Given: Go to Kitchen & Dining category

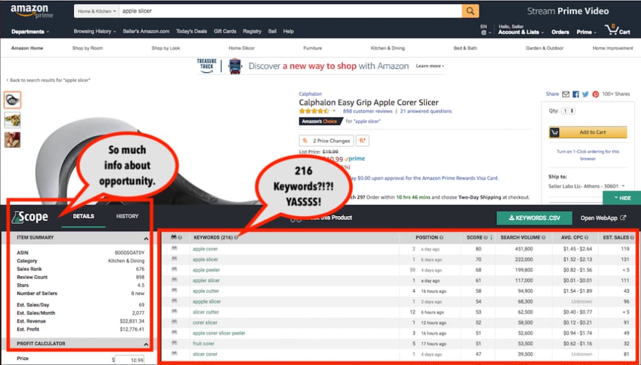Looking at the screenshot, I should point(387,48).
